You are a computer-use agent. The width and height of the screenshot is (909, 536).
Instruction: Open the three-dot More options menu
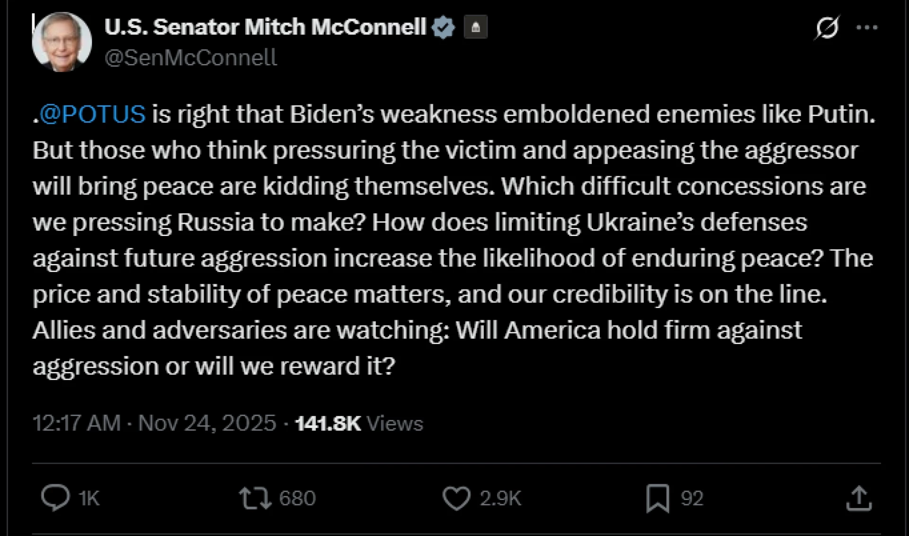(867, 27)
